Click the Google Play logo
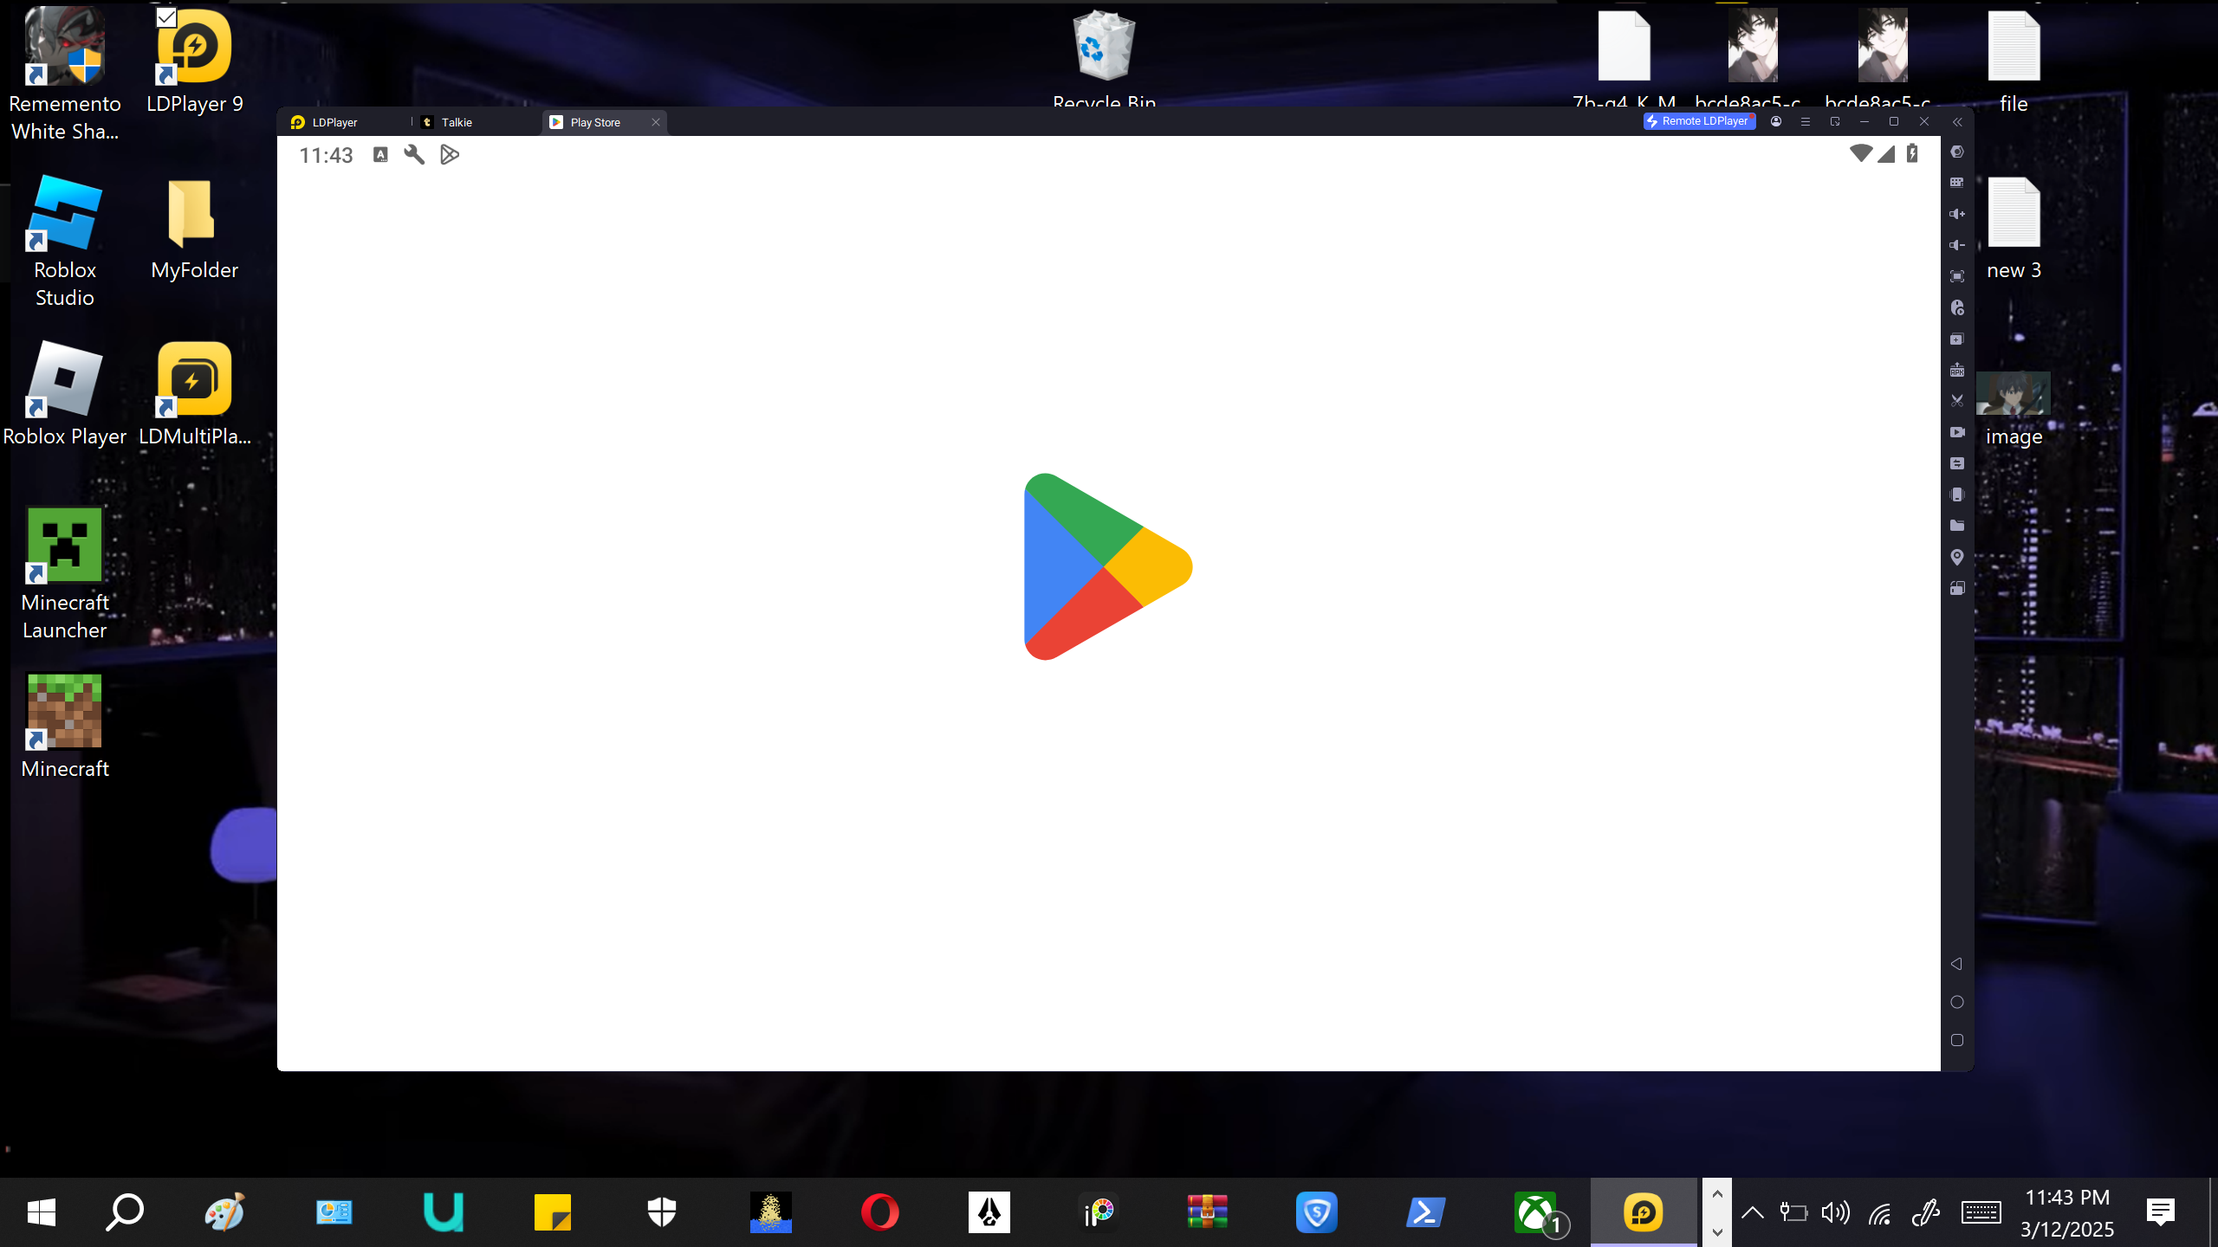Viewport: 2218px width, 1247px height. 1108,566
